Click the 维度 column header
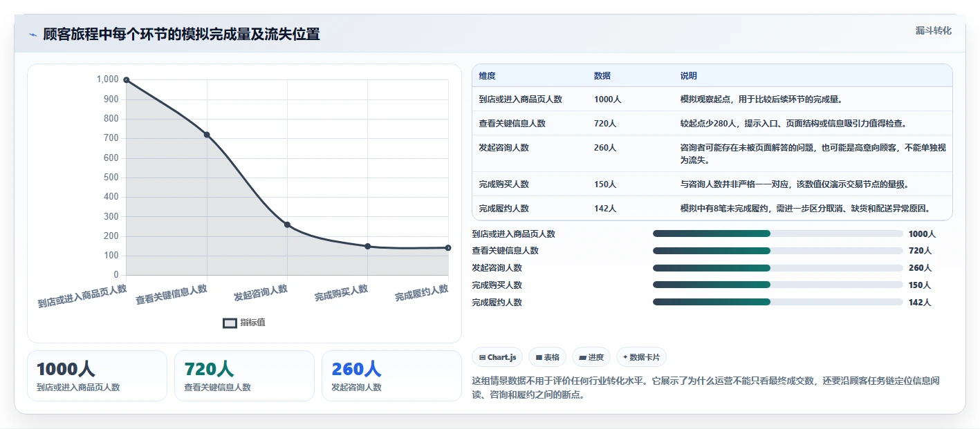Viewport: 980px width, 429px height. [x=487, y=76]
